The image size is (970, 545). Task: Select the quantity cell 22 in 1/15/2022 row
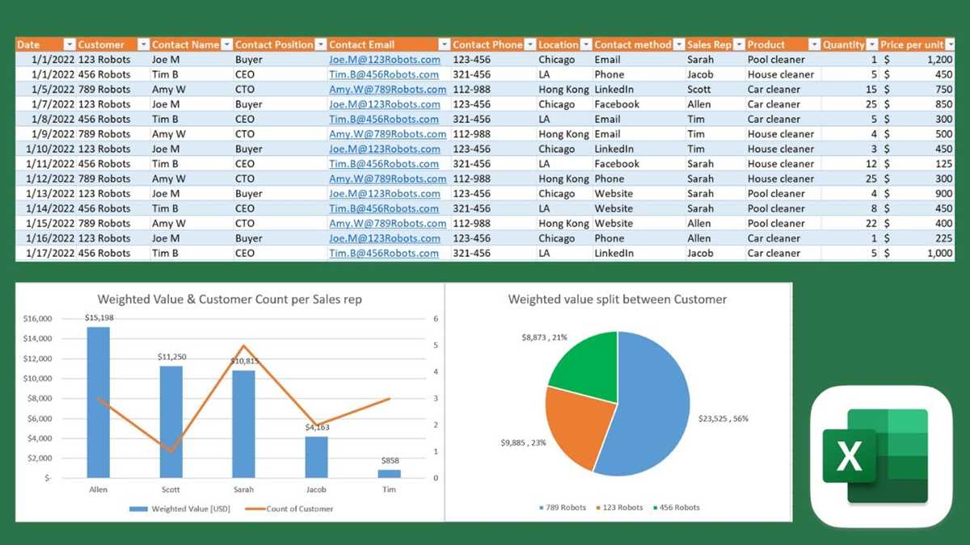(x=850, y=224)
